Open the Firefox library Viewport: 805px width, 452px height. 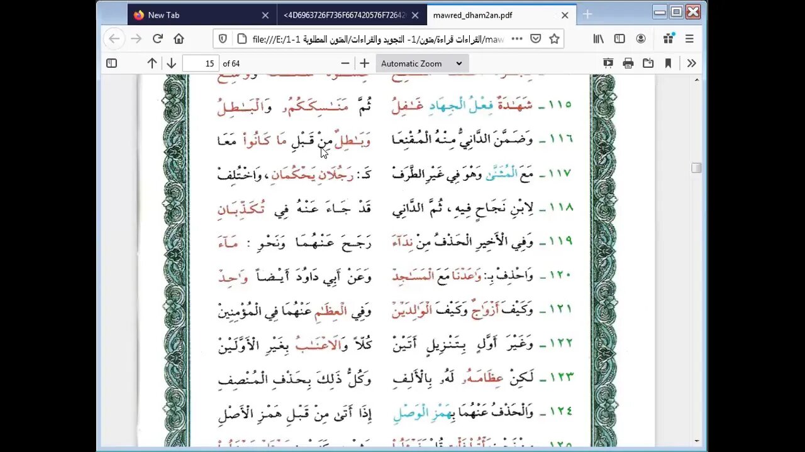598,39
